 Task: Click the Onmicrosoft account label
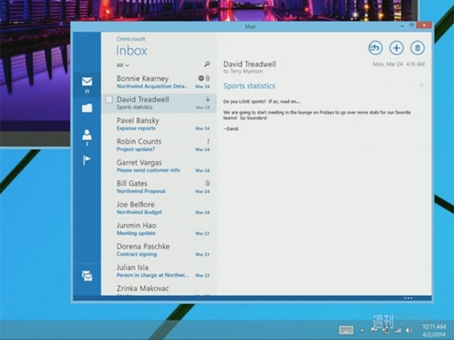(x=131, y=39)
